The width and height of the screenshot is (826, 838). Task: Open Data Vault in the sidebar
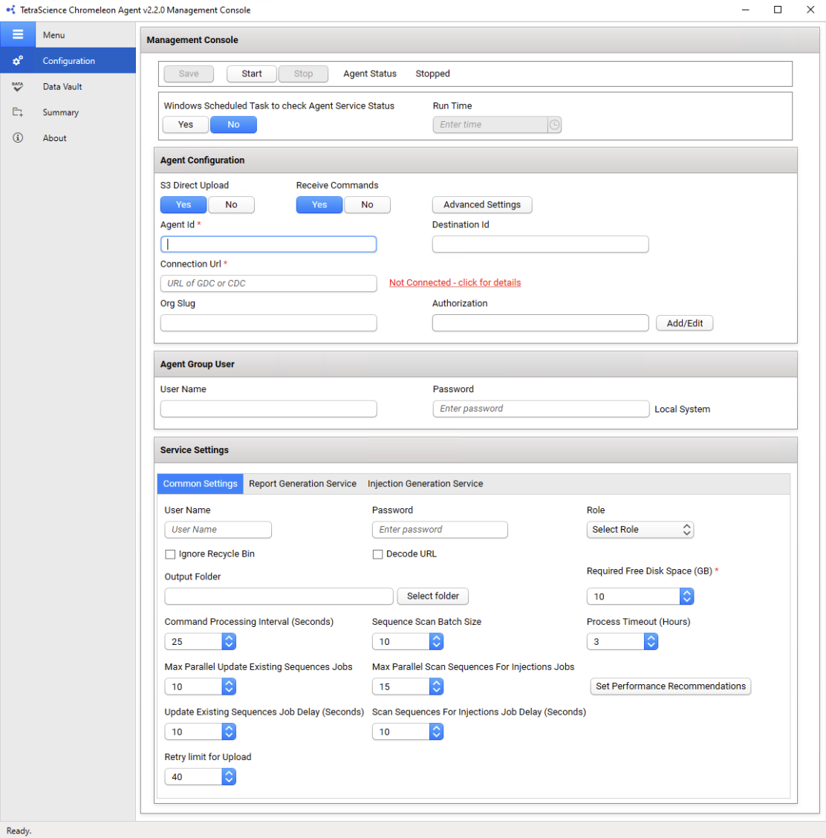click(x=68, y=86)
